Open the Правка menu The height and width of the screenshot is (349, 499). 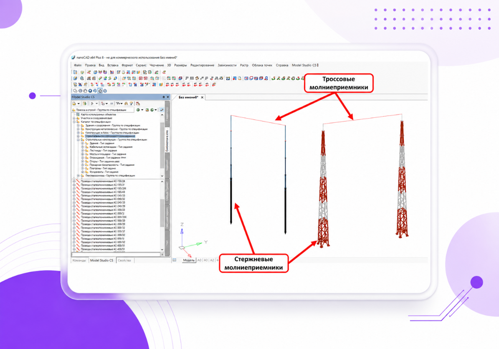tap(90, 65)
